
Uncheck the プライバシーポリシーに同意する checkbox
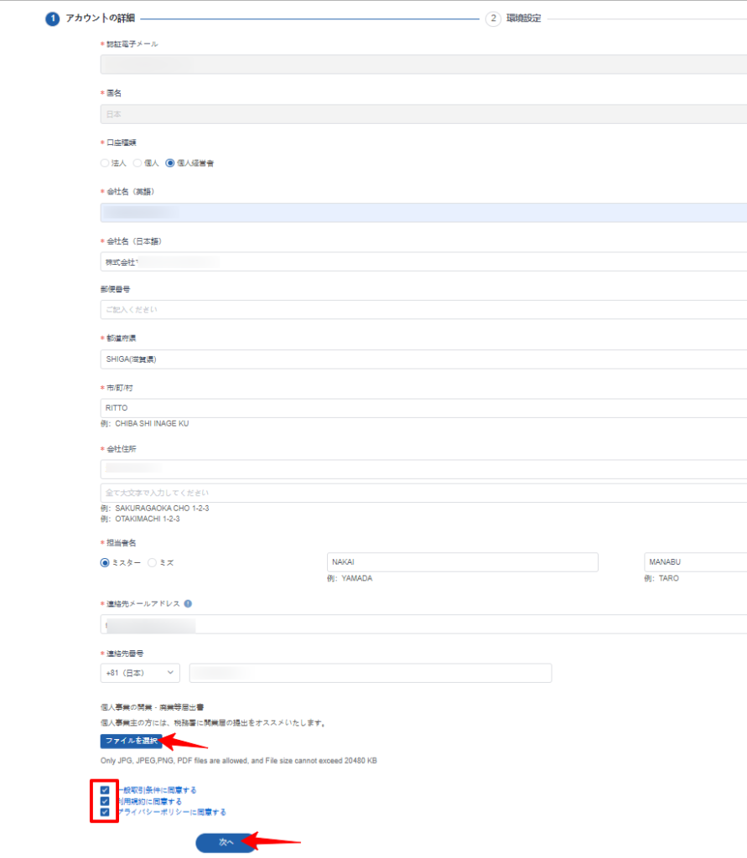105,812
